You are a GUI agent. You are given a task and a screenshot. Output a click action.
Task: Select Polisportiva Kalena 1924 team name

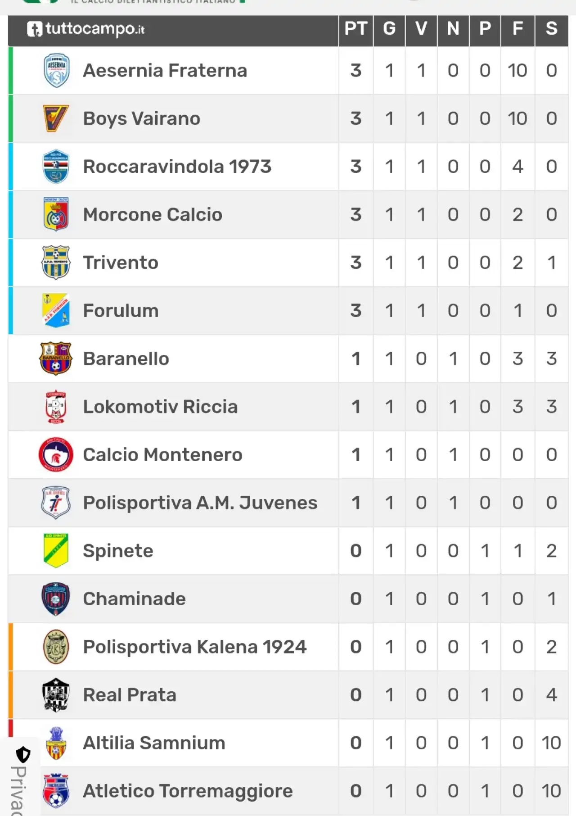pyautogui.click(x=195, y=647)
